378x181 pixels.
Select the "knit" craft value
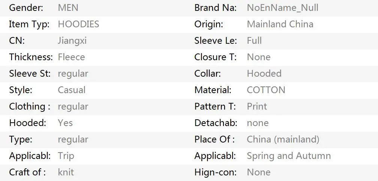(66, 172)
